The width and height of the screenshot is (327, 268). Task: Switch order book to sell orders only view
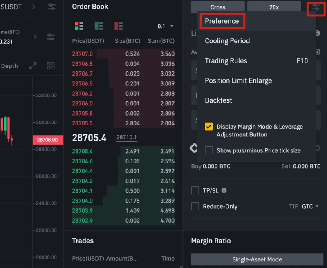pos(119,26)
